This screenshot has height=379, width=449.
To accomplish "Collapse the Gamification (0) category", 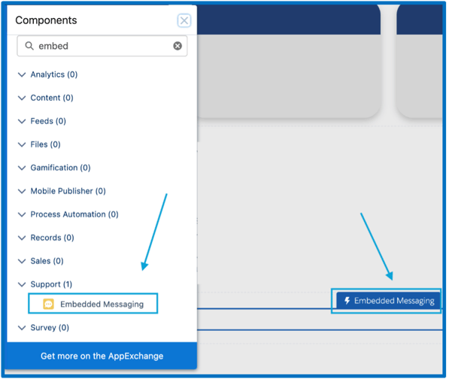I will click(22, 168).
